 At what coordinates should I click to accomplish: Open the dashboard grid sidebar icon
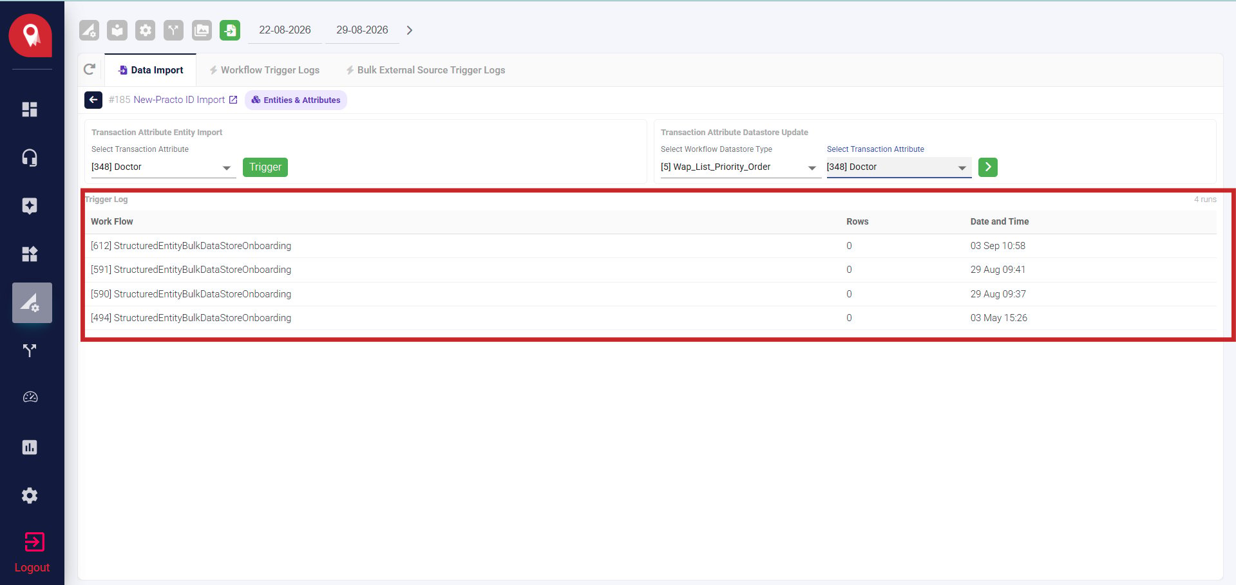click(30, 109)
